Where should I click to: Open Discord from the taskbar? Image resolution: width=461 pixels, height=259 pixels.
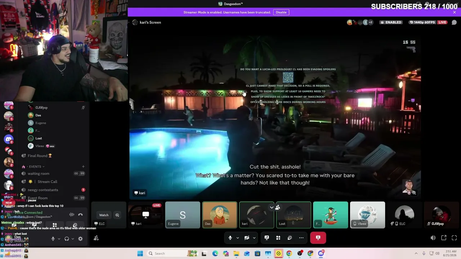pos(321,254)
